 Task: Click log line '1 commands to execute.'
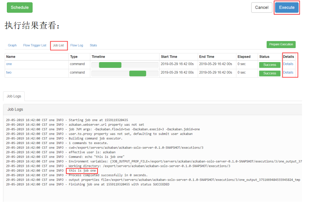tap(57, 143)
